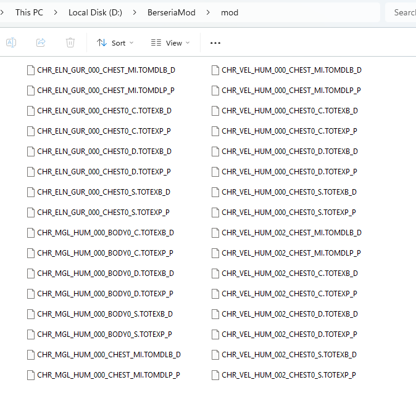Select file name CHR_MGL_HUM_000_CHEST_MI.TOMDLP_P
The width and height of the screenshot is (416, 401).
(109, 375)
